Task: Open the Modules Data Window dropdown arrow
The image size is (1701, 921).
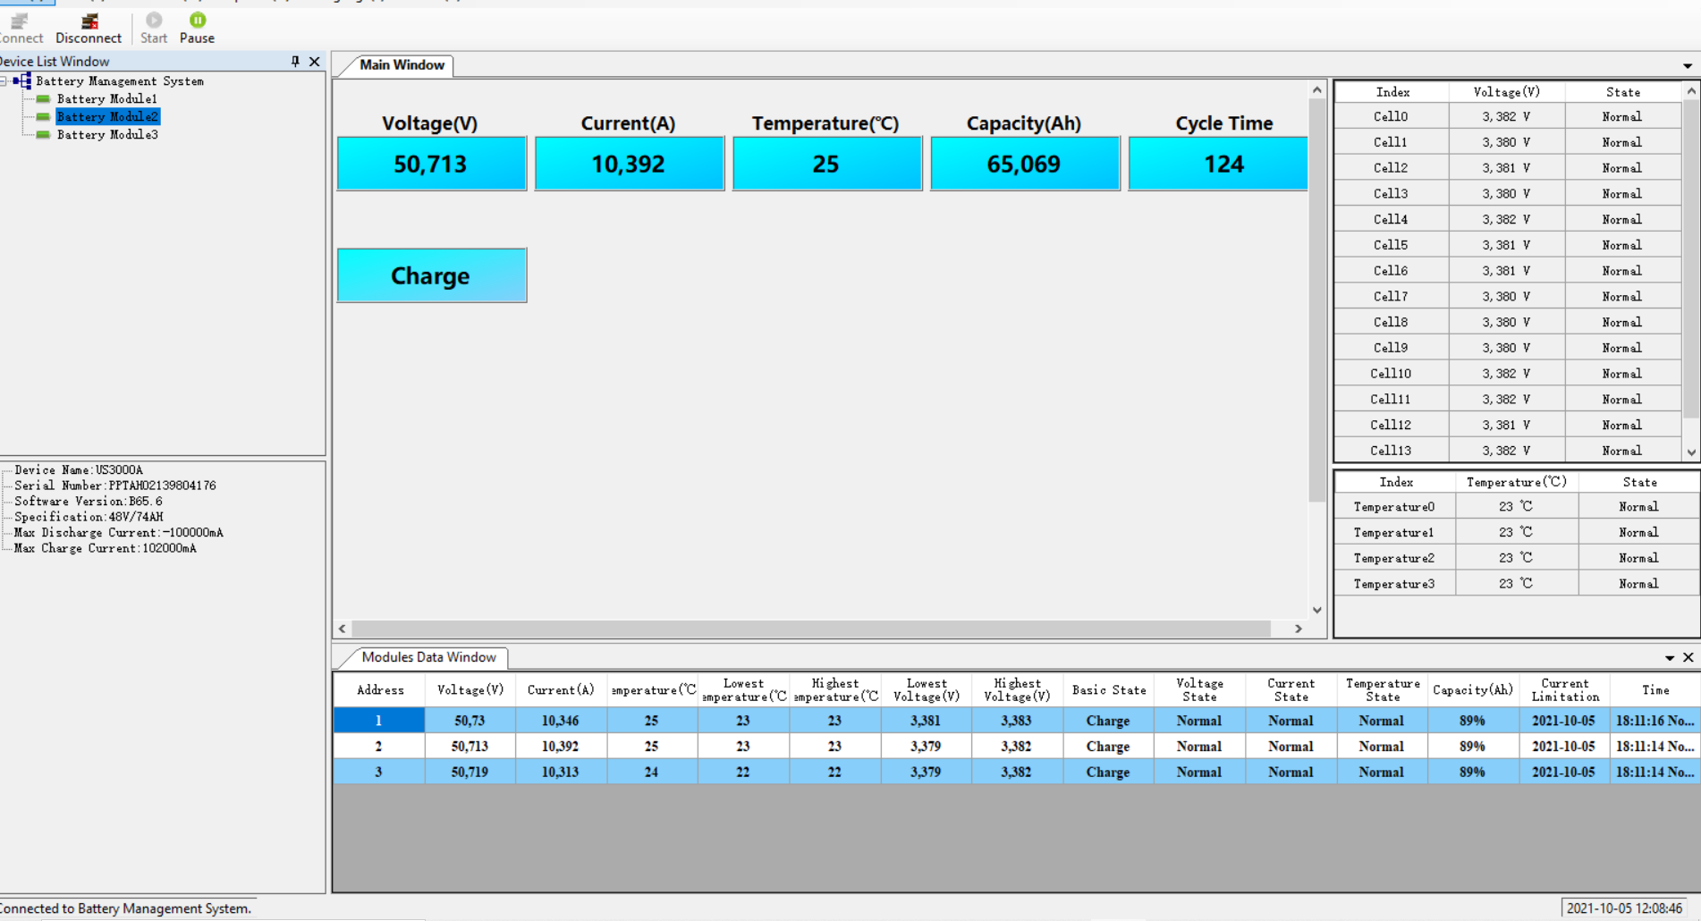Action: tap(1670, 658)
